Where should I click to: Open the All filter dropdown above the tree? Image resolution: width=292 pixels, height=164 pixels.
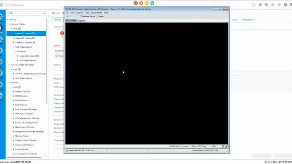(27, 13)
